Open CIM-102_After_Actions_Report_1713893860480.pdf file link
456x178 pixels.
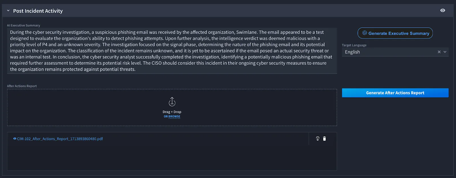[x=60, y=139]
